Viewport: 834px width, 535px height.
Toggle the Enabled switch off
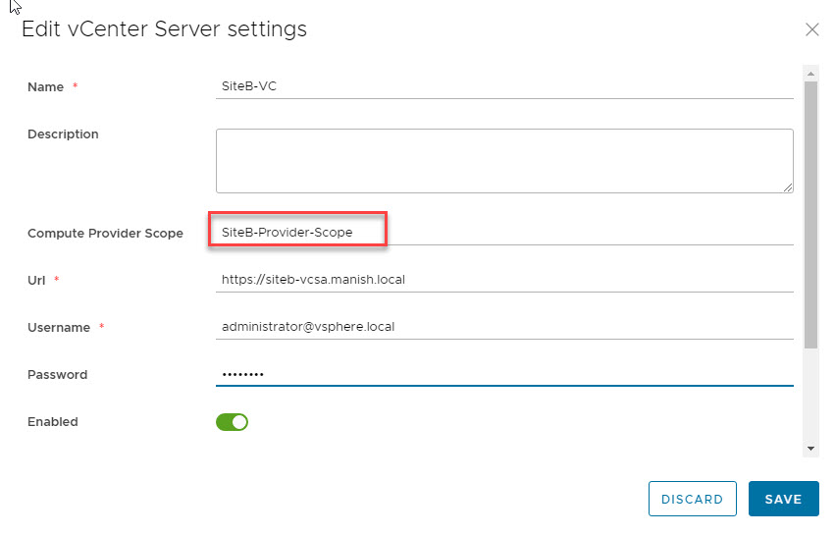(x=233, y=422)
